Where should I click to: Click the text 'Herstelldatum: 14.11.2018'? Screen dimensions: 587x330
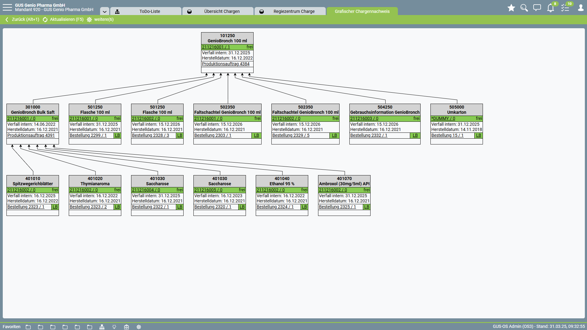click(x=457, y=129)
